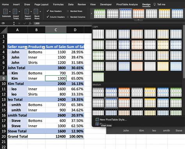Select the column C header
Image resolution: width=185 pixels, height=149 pixels.
[x=56, y=30]
